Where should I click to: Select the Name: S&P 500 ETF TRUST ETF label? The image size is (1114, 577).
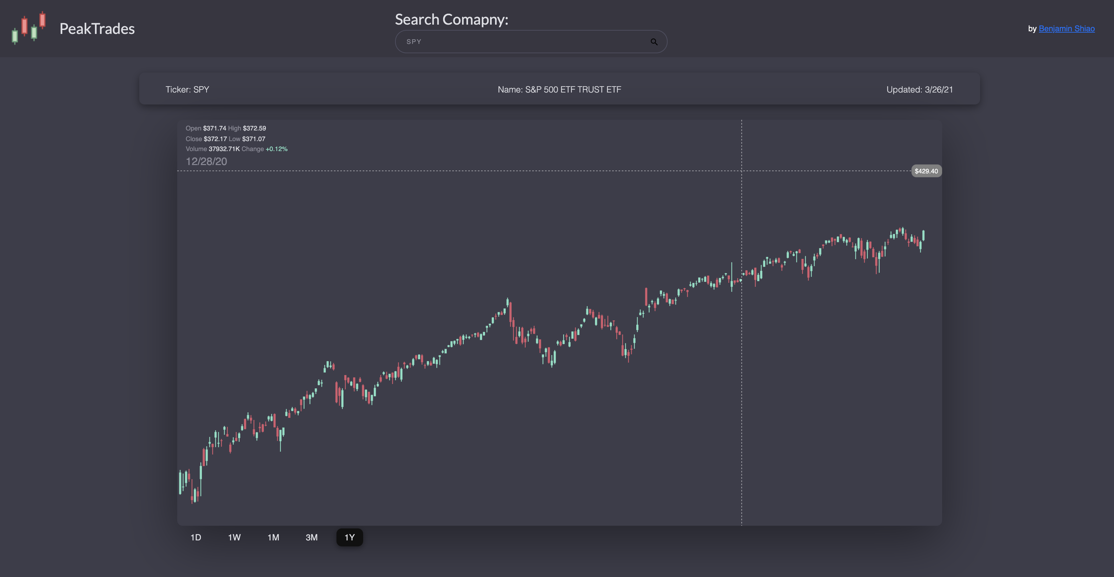[x=559, y=90]
